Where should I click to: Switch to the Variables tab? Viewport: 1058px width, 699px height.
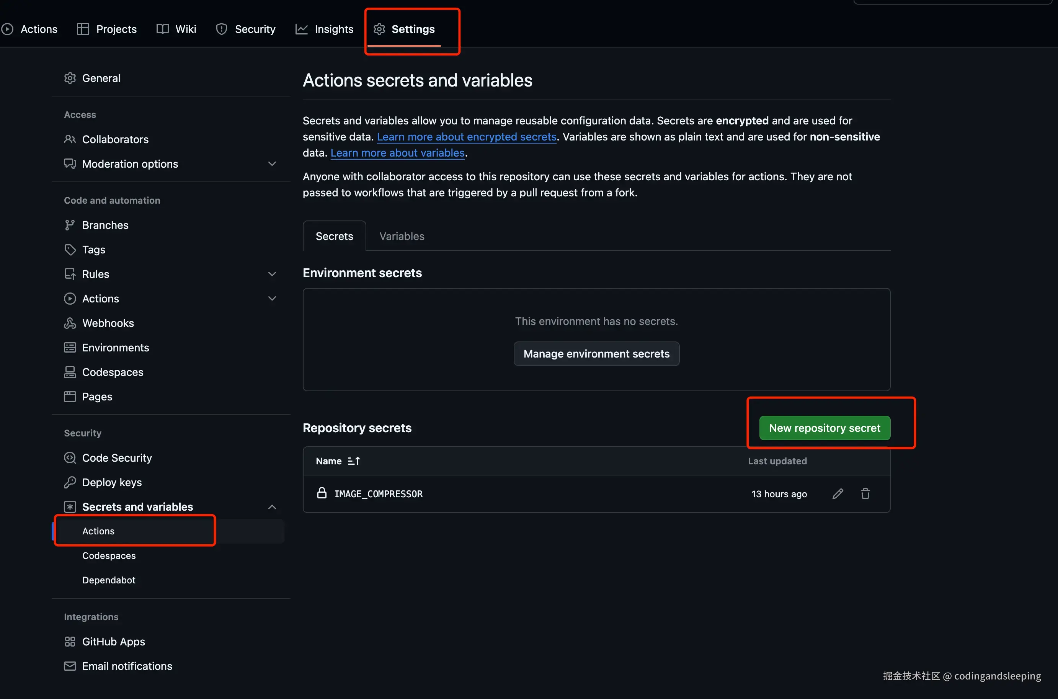[x=402, y=236]
